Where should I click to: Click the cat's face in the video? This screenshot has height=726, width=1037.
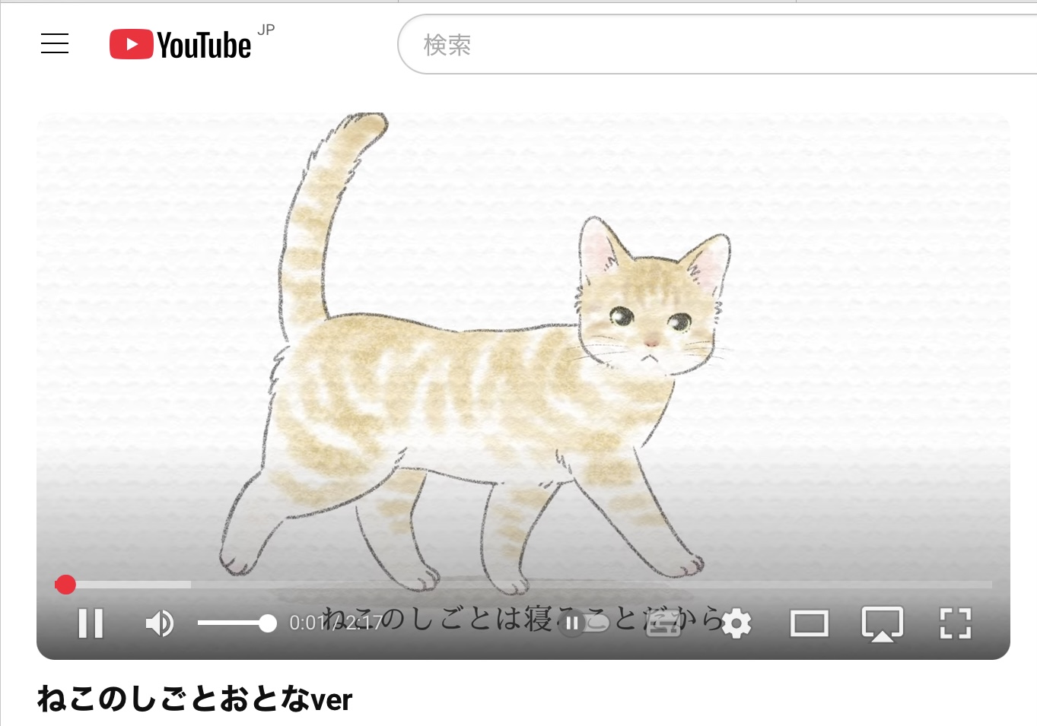click(651, 319)
